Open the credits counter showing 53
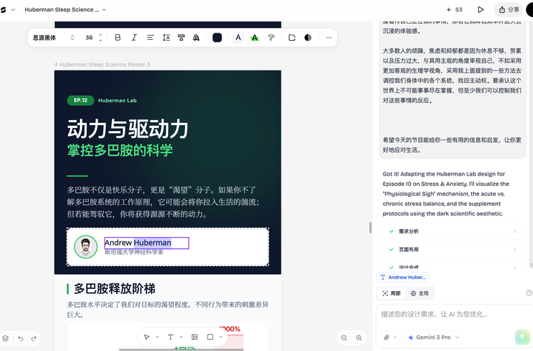 point(455,10)
